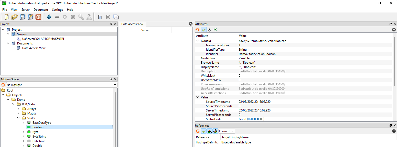Click the blue plus Add Server icon
397x147 pixels.
coord(49,17)
